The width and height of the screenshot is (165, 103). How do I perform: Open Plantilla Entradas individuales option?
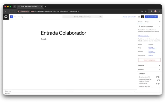(x=152, y=52)
